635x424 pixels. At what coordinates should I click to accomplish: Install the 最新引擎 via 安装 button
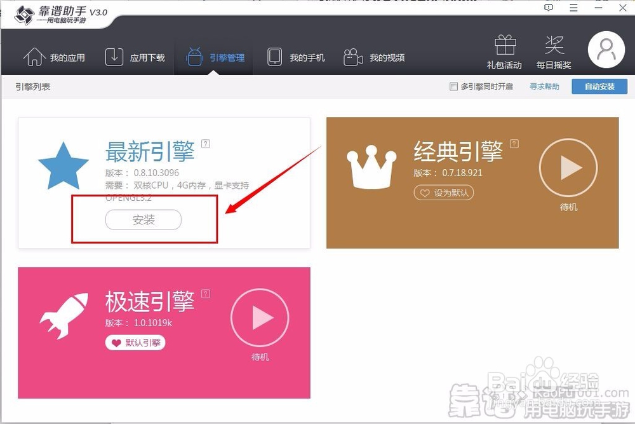pyautogui.click(x=143, y=220)
